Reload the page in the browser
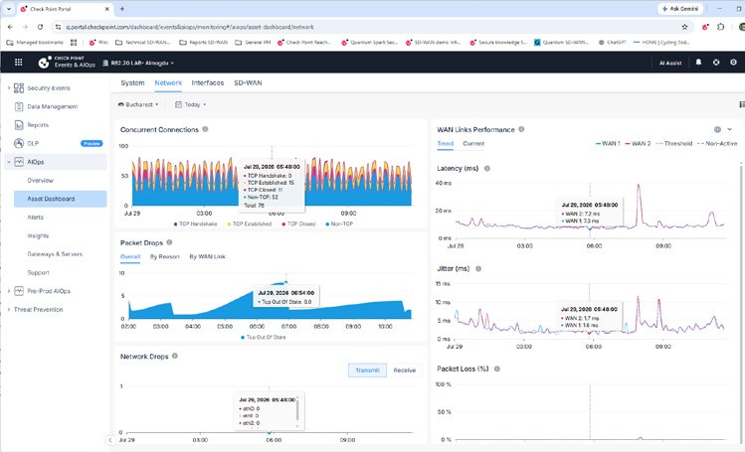This screenshot has width=745, height=452. tap(41, 27)
